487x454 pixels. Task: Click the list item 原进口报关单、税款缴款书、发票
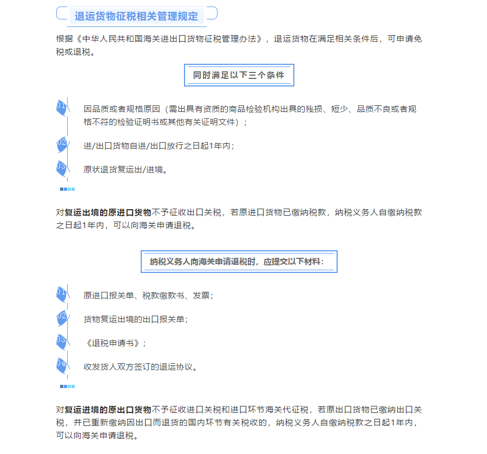[148, 296]
